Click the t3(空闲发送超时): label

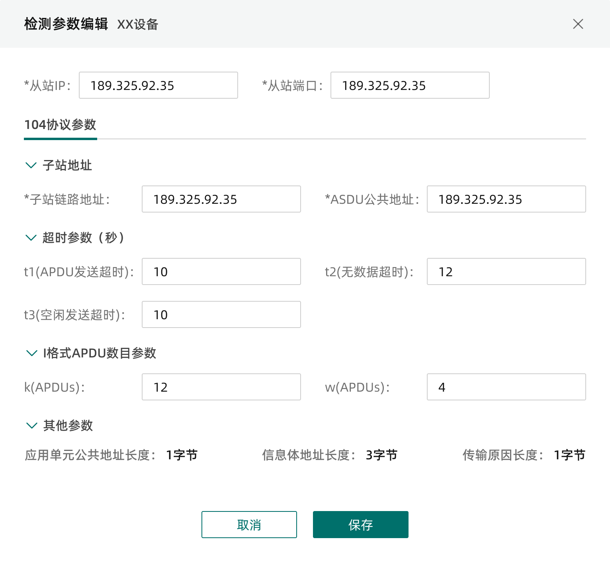pos(75,315)
